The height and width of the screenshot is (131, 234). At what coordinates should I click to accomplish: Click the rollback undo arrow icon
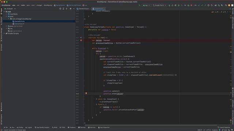(x=212, y=5)
